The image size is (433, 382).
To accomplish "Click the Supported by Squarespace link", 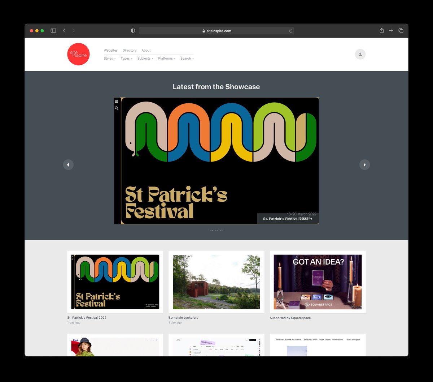I will pos(290,318).
